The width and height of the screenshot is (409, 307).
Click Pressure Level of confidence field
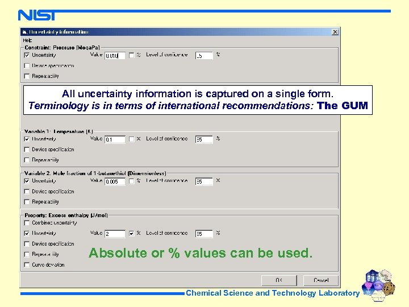coord(204,56)
